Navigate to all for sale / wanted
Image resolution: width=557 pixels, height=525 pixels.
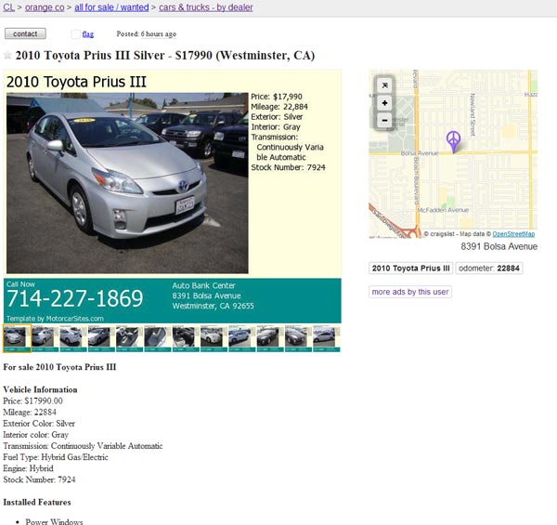[111, 7]
